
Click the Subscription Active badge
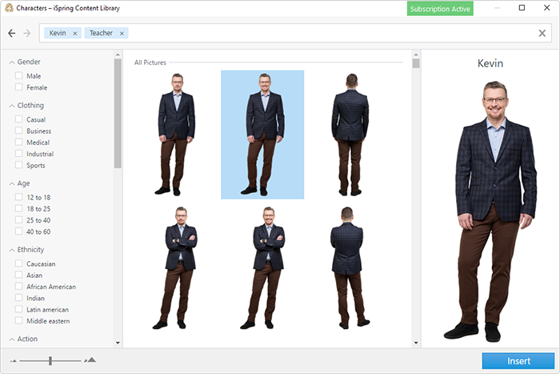click(440, 9)
